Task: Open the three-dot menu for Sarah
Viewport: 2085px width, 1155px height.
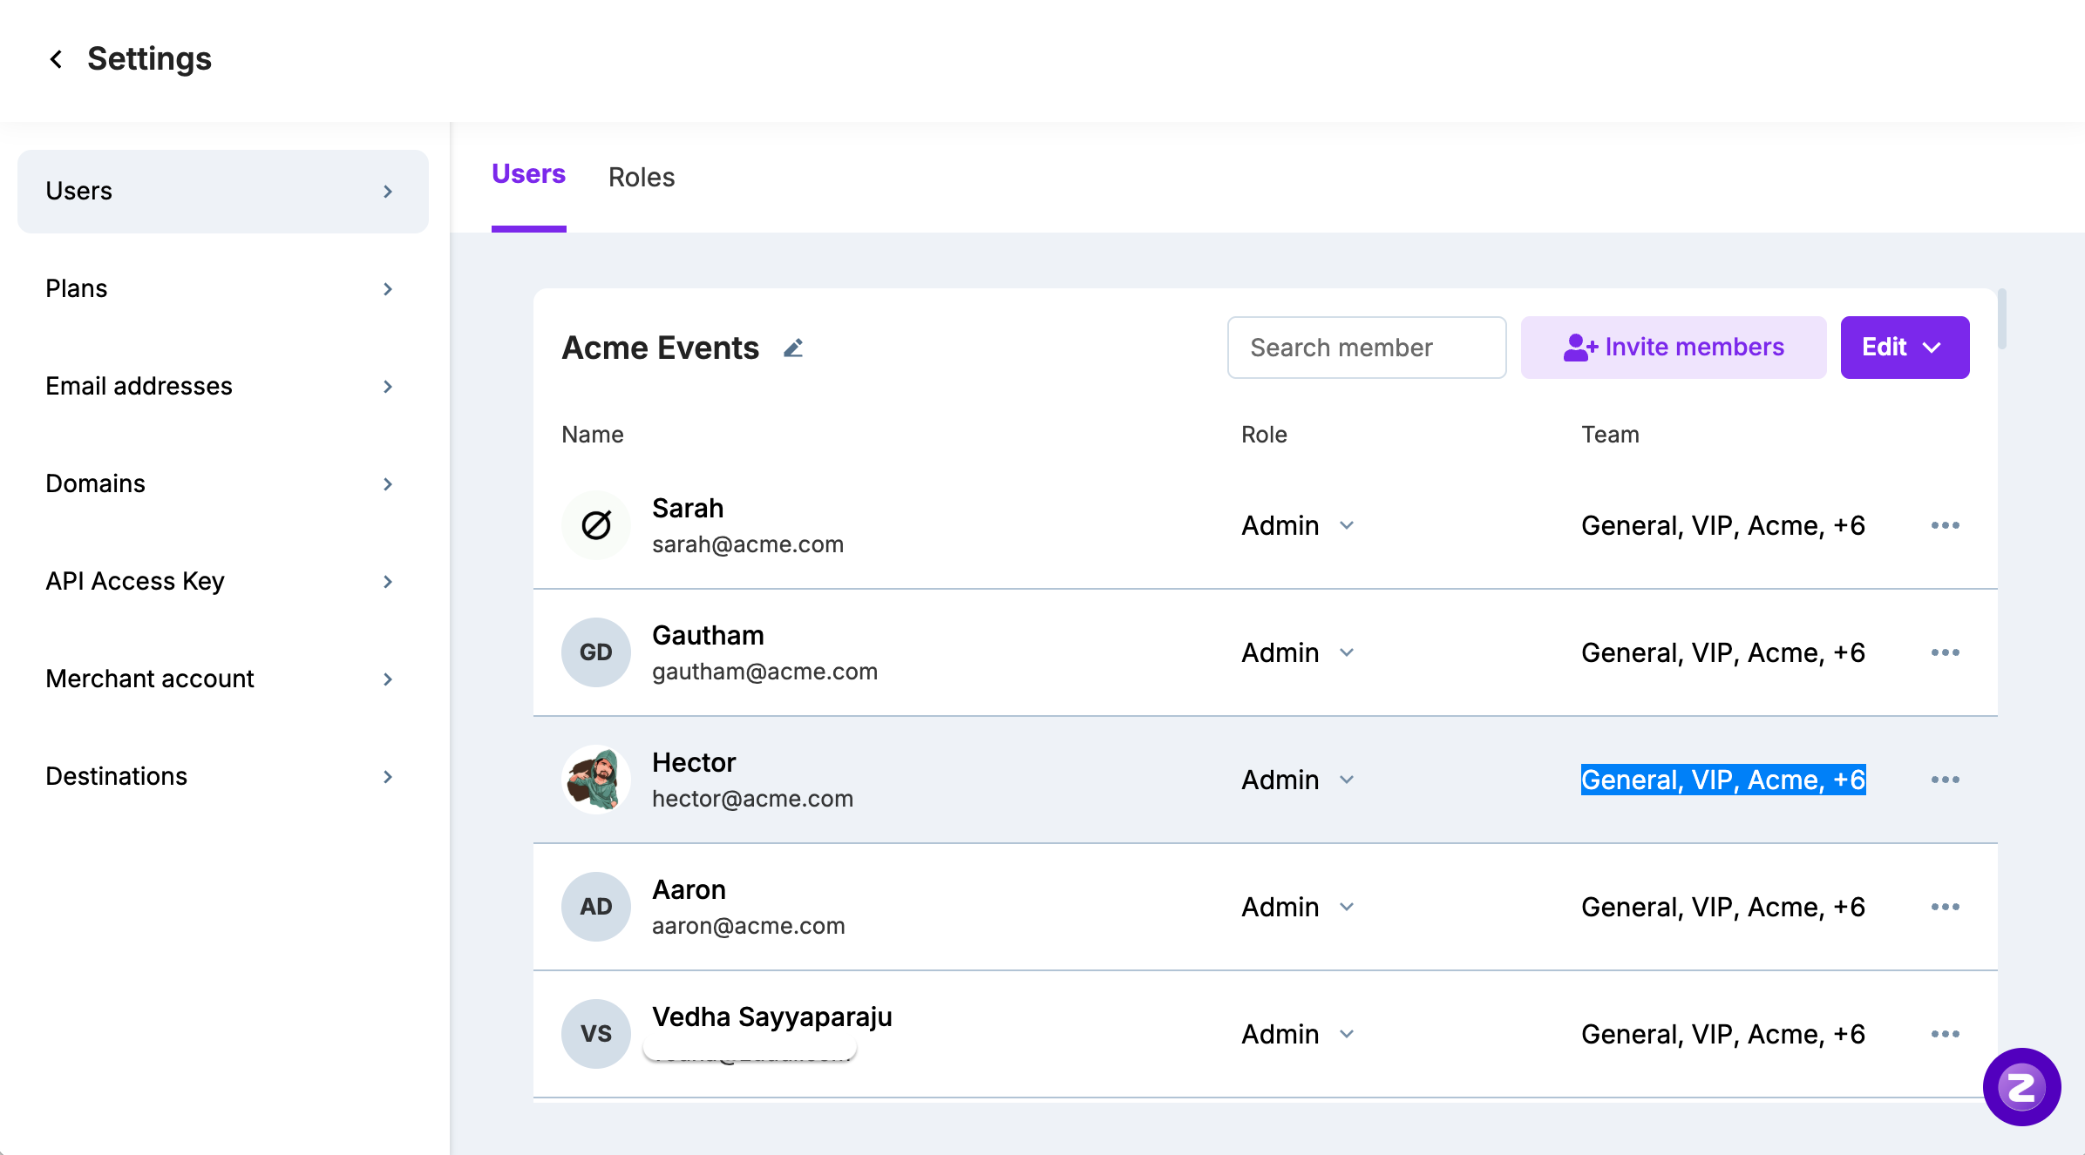Action: pos(1945,525)
